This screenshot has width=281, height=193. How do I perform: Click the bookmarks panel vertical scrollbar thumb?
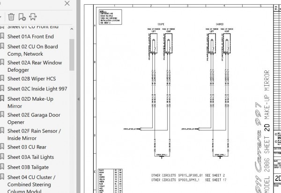(72, 55)
